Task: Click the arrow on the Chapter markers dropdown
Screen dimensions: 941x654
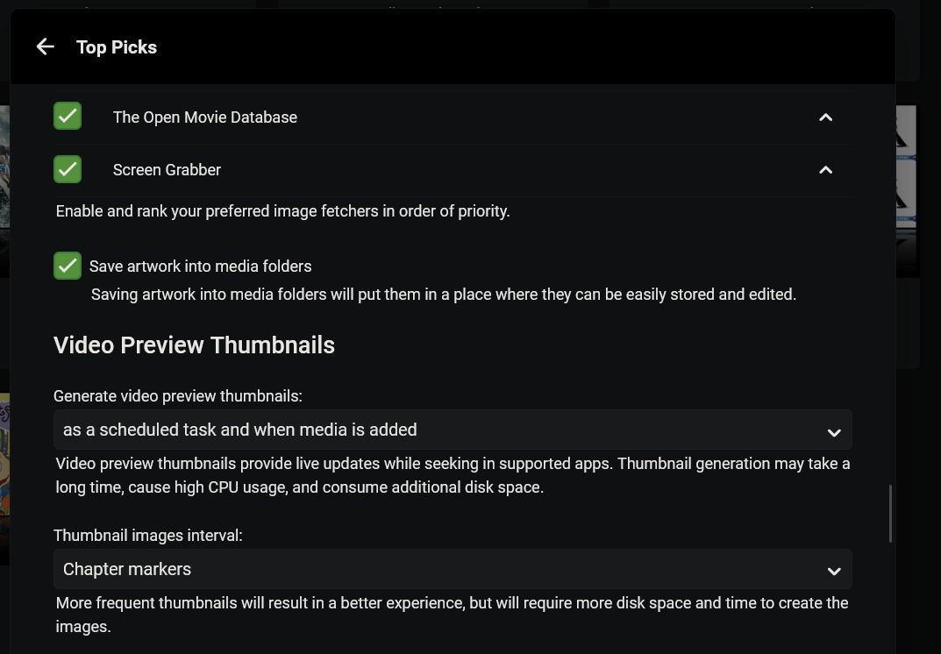Action: (x=833, y=571)
